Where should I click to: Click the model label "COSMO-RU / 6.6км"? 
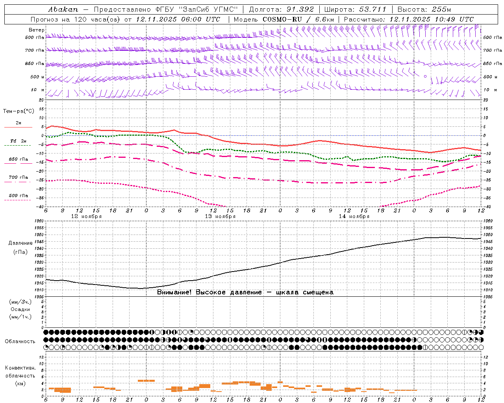pyautogui.click(x=298, y=19)
